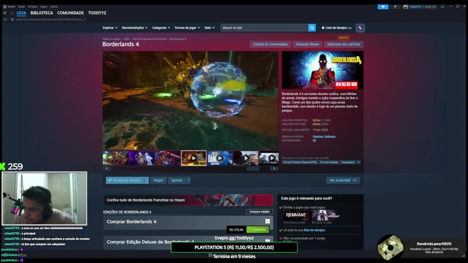Open the Explorar dropdown menu

(110, 28)
